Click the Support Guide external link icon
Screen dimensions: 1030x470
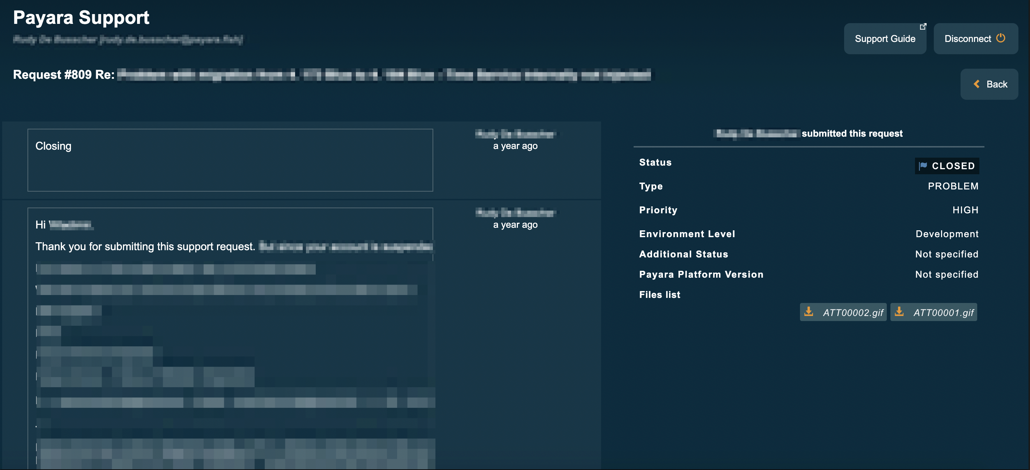point(924,26)
